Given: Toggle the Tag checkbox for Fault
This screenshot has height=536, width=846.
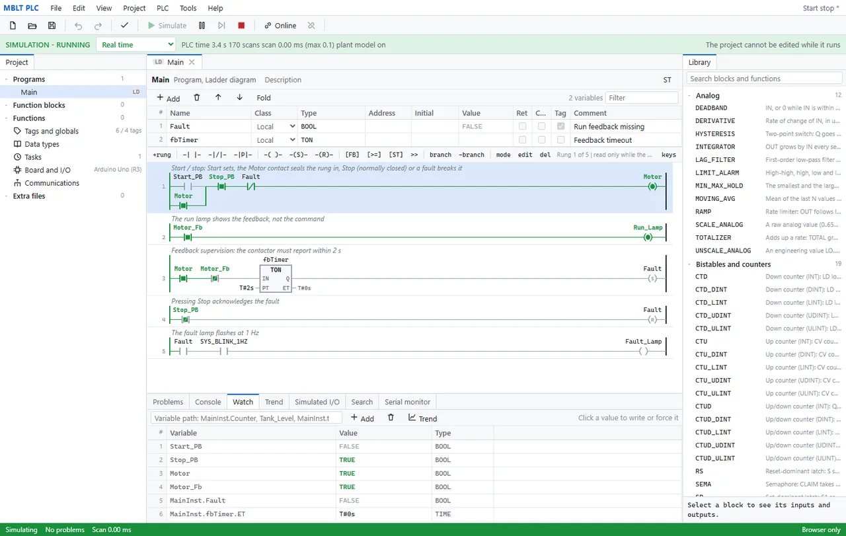Looking at the screenshot, I should pyautogui.click(x=560, y=126).
